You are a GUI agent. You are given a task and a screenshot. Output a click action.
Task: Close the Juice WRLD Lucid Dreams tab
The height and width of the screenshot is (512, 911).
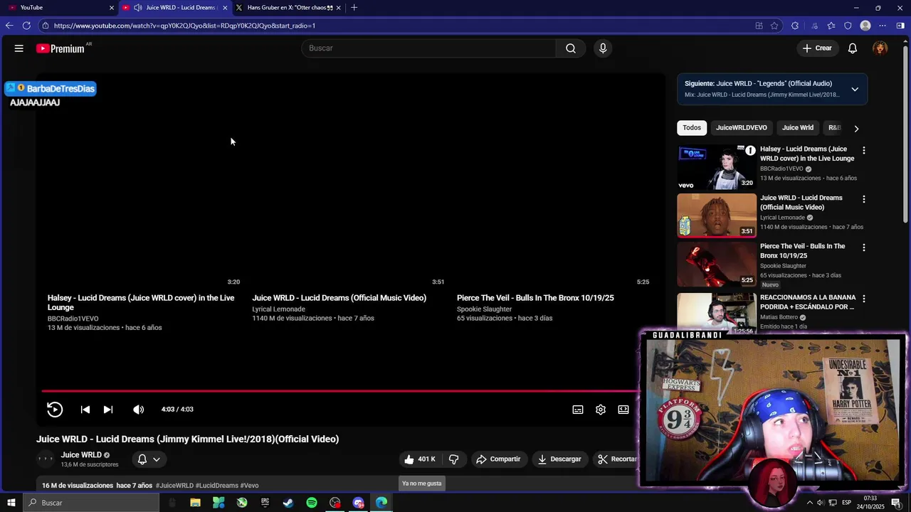(x=225, y=8)
